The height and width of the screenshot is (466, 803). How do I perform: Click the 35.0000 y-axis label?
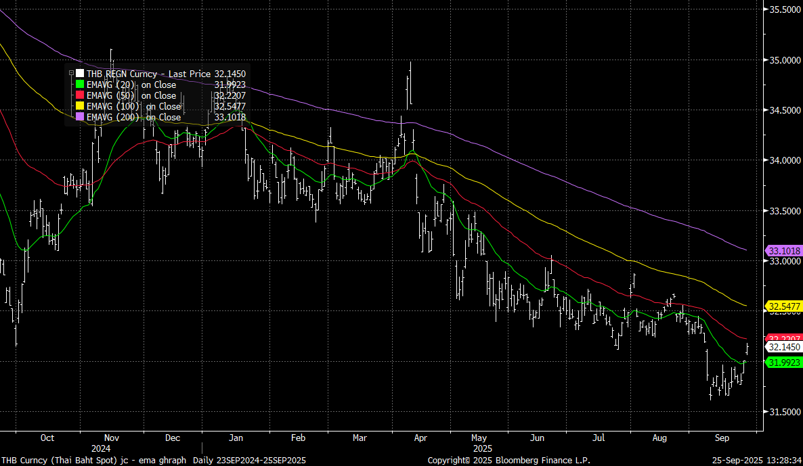[x=783, y=60]
